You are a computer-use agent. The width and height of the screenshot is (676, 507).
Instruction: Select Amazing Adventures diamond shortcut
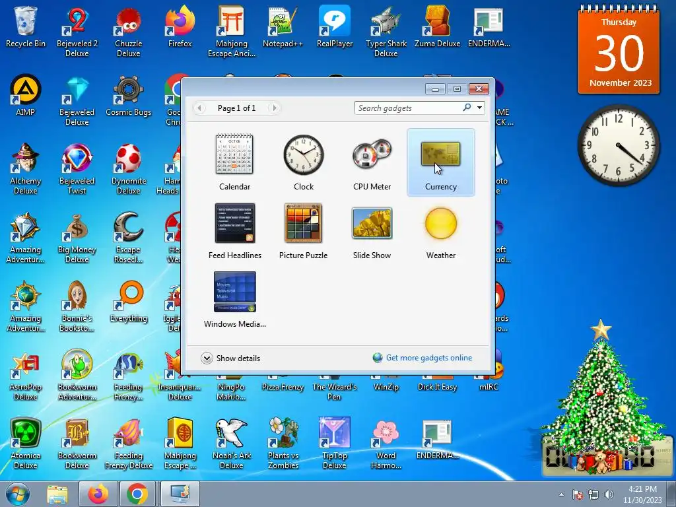(26, 238)
